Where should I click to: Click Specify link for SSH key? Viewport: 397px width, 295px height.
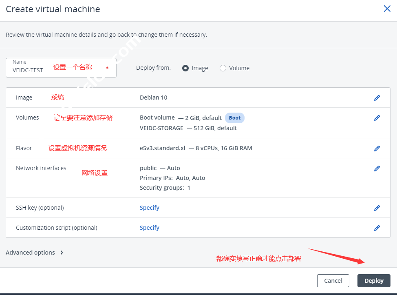click(149, 208)
